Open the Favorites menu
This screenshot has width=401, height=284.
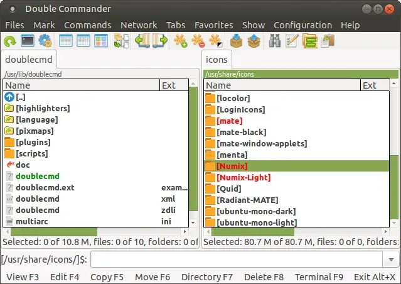click(x=214, y=25)
